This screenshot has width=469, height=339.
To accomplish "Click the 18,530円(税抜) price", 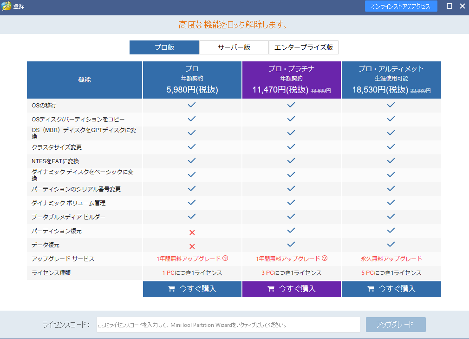I will pos(380,90).
